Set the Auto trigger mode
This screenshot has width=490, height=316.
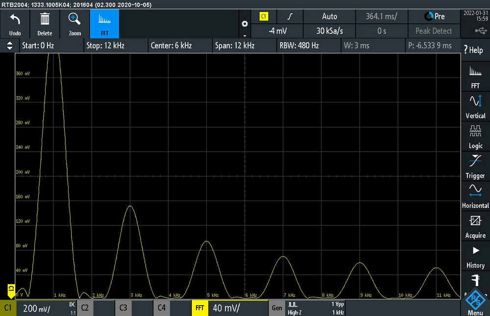(x=329, y=17)
